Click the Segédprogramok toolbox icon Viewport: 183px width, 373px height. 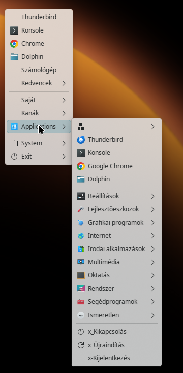click(81, 302)
